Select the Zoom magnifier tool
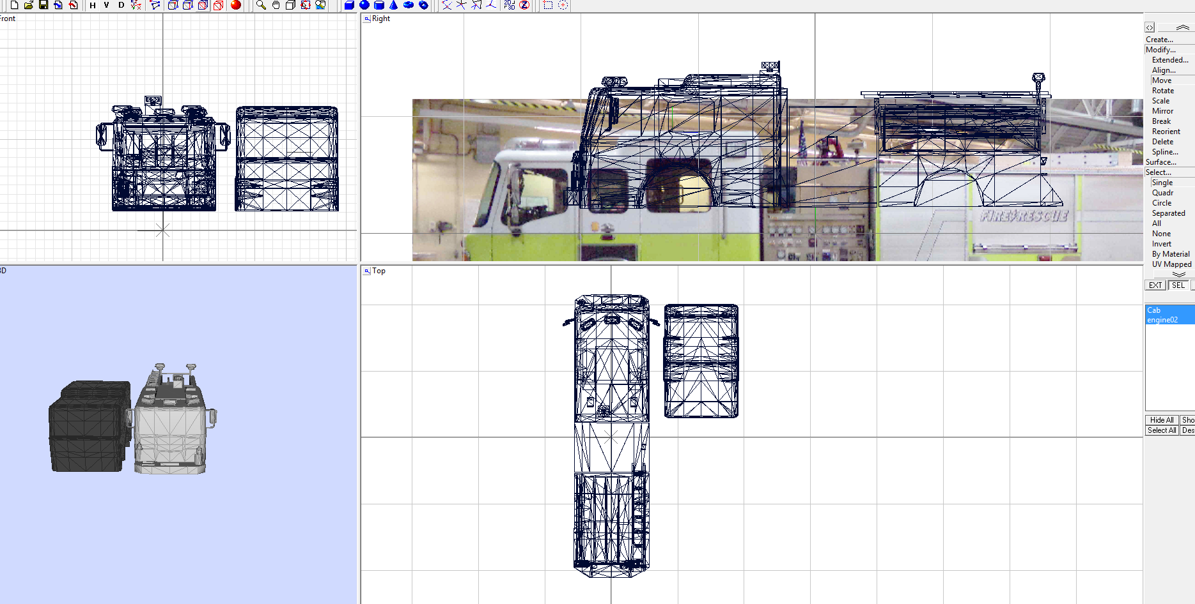The height and width of the screenshot is (604, 1195). coord(260,5)
